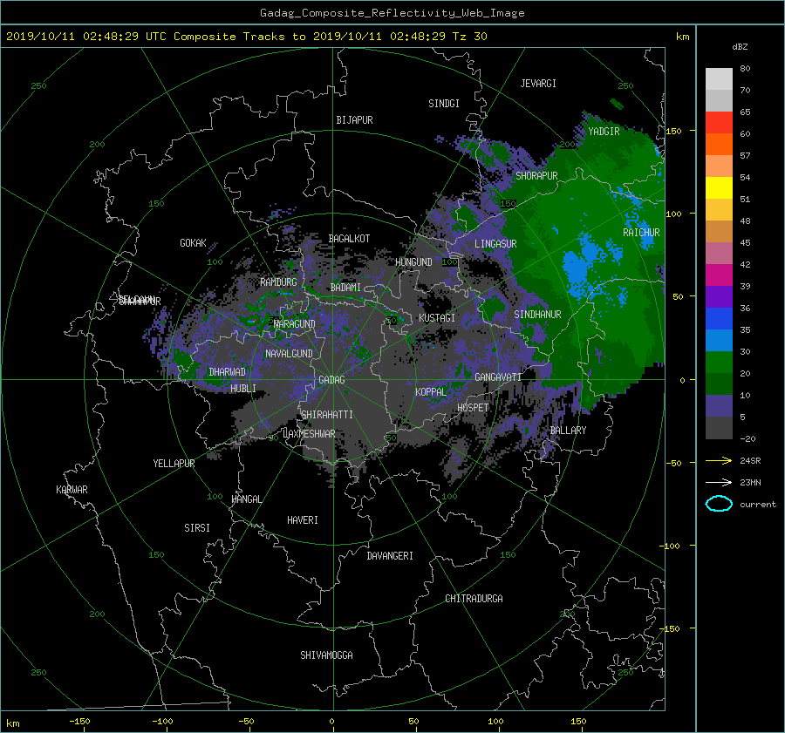This screenshot has height=733, width=785.
Task: Click the orange 60 dBZ color swatch
Action: tap(719, 145)
